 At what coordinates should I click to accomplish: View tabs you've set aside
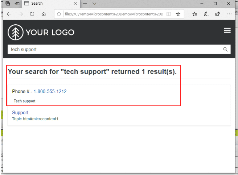(8, 3)
